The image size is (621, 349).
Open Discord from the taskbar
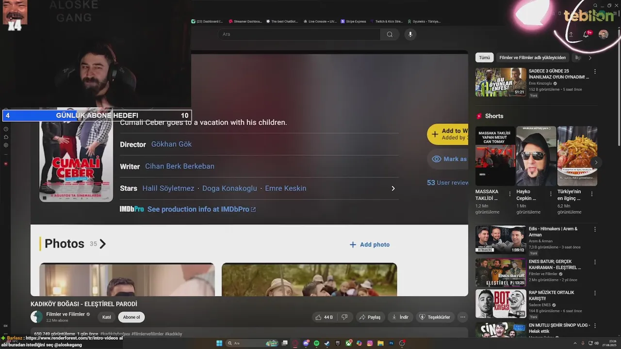306,343
